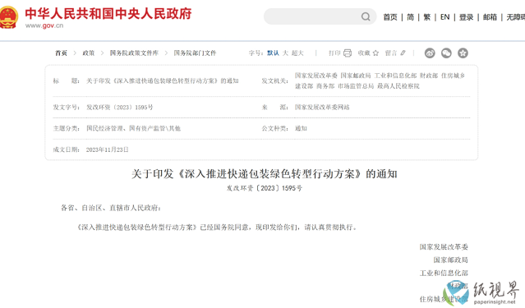Click the 中华人民共和国中央人民政府 site title
Viewport: 525px width, 308px height.
click(108, 14)
